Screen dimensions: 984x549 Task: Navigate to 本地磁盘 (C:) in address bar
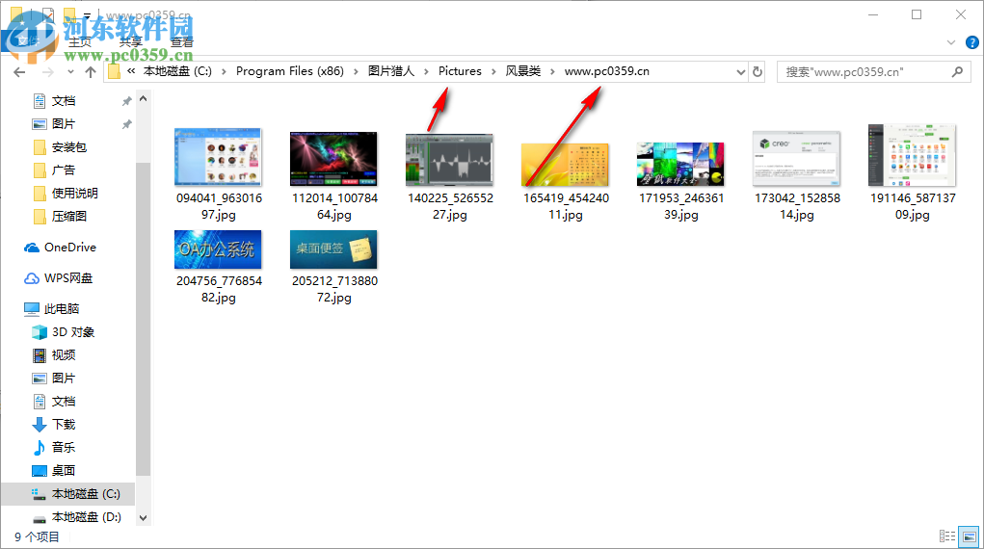(177, 71)
